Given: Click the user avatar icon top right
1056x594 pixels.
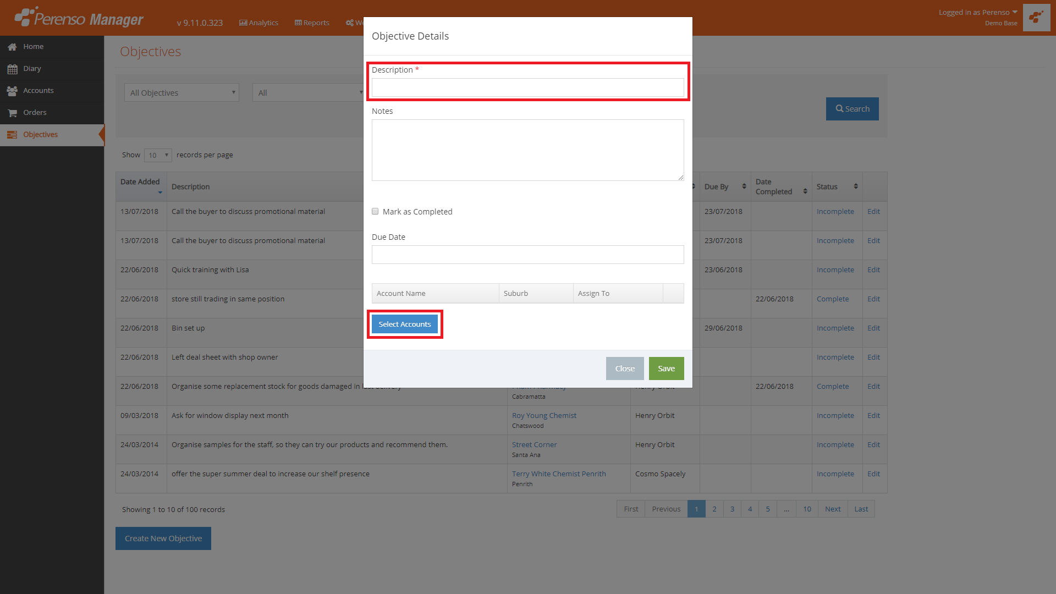Looking at the screenshot, I should tap(1036, 18).
